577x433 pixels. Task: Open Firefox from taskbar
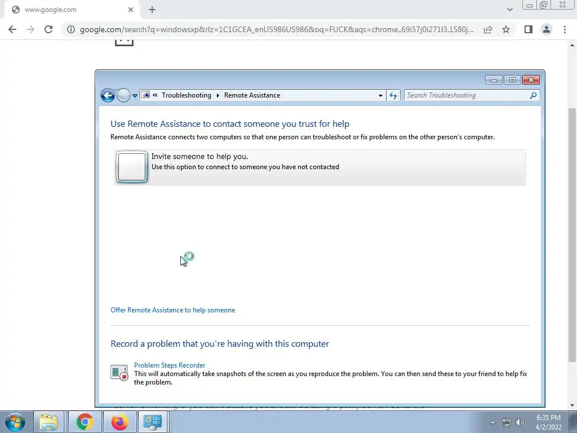pyautogui.click(x=119, y=422)
